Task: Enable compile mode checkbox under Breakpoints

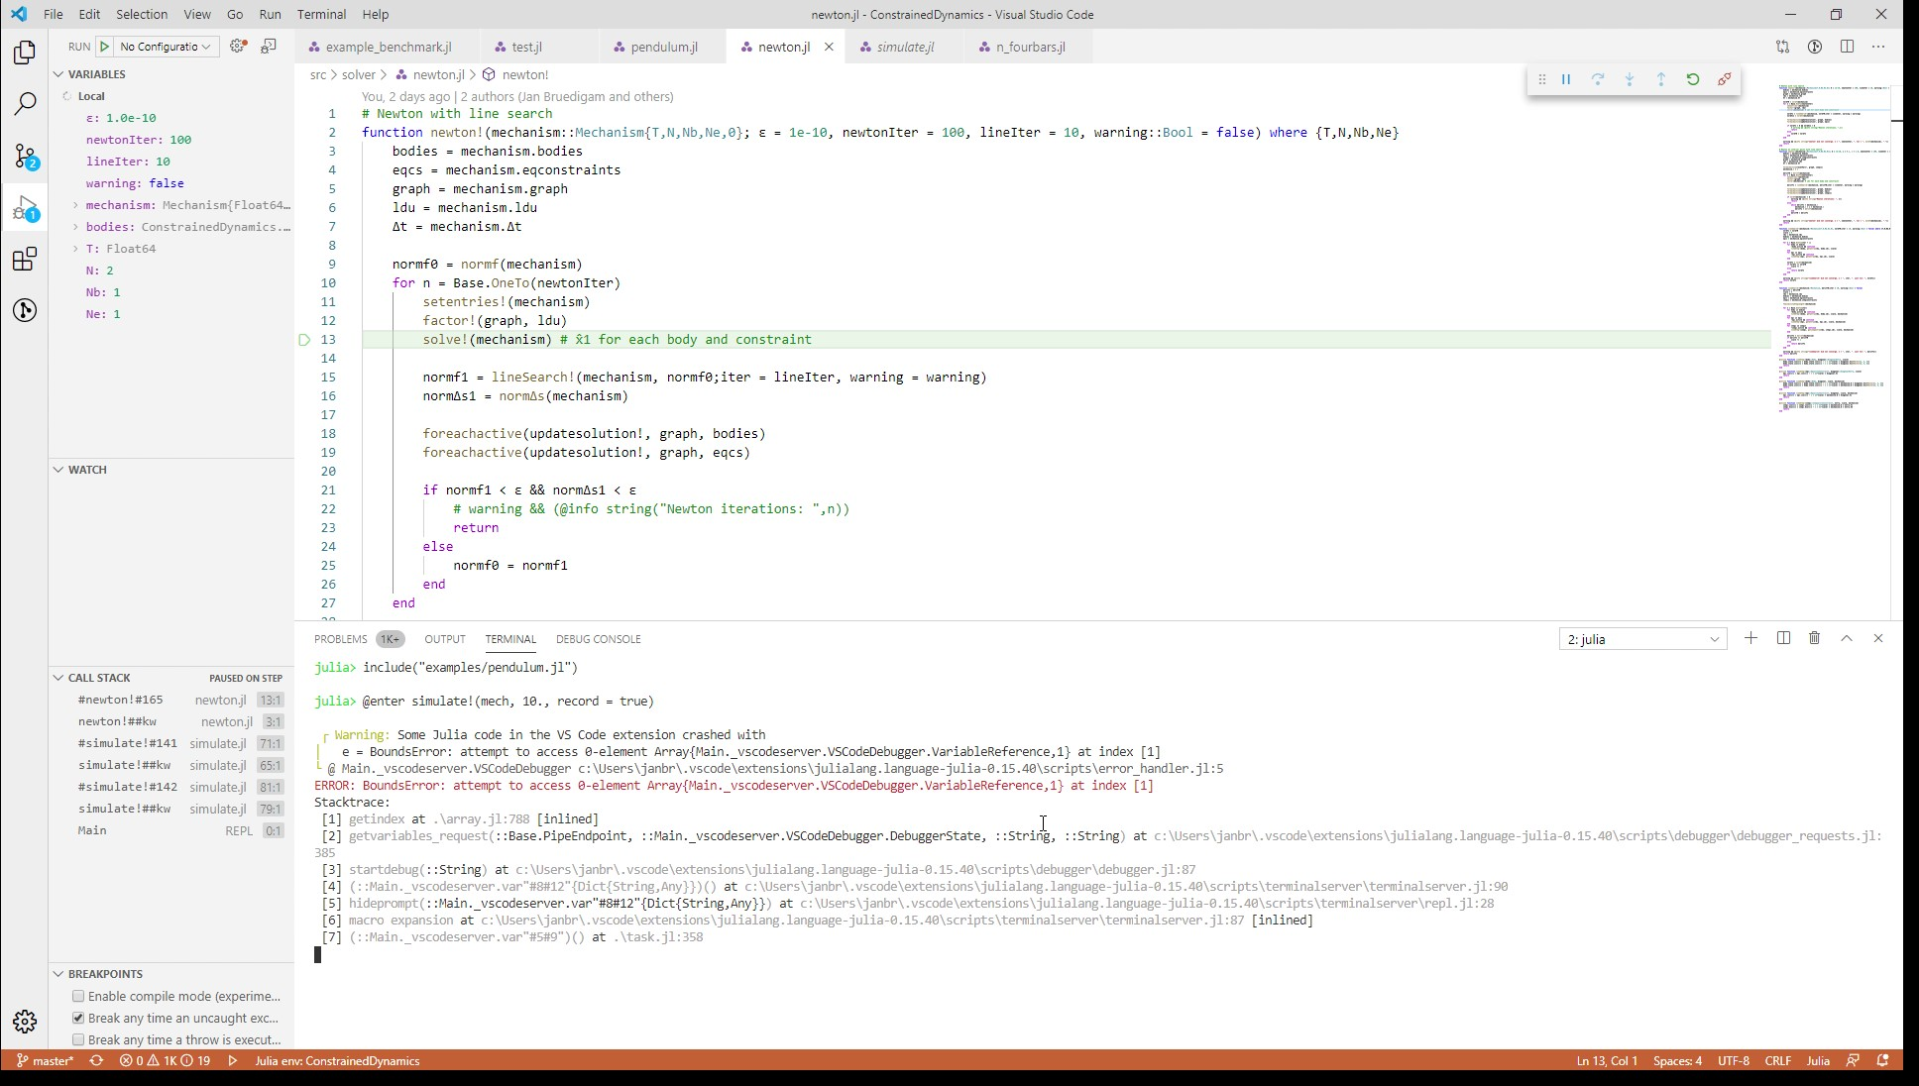Action: pos(78,996)
